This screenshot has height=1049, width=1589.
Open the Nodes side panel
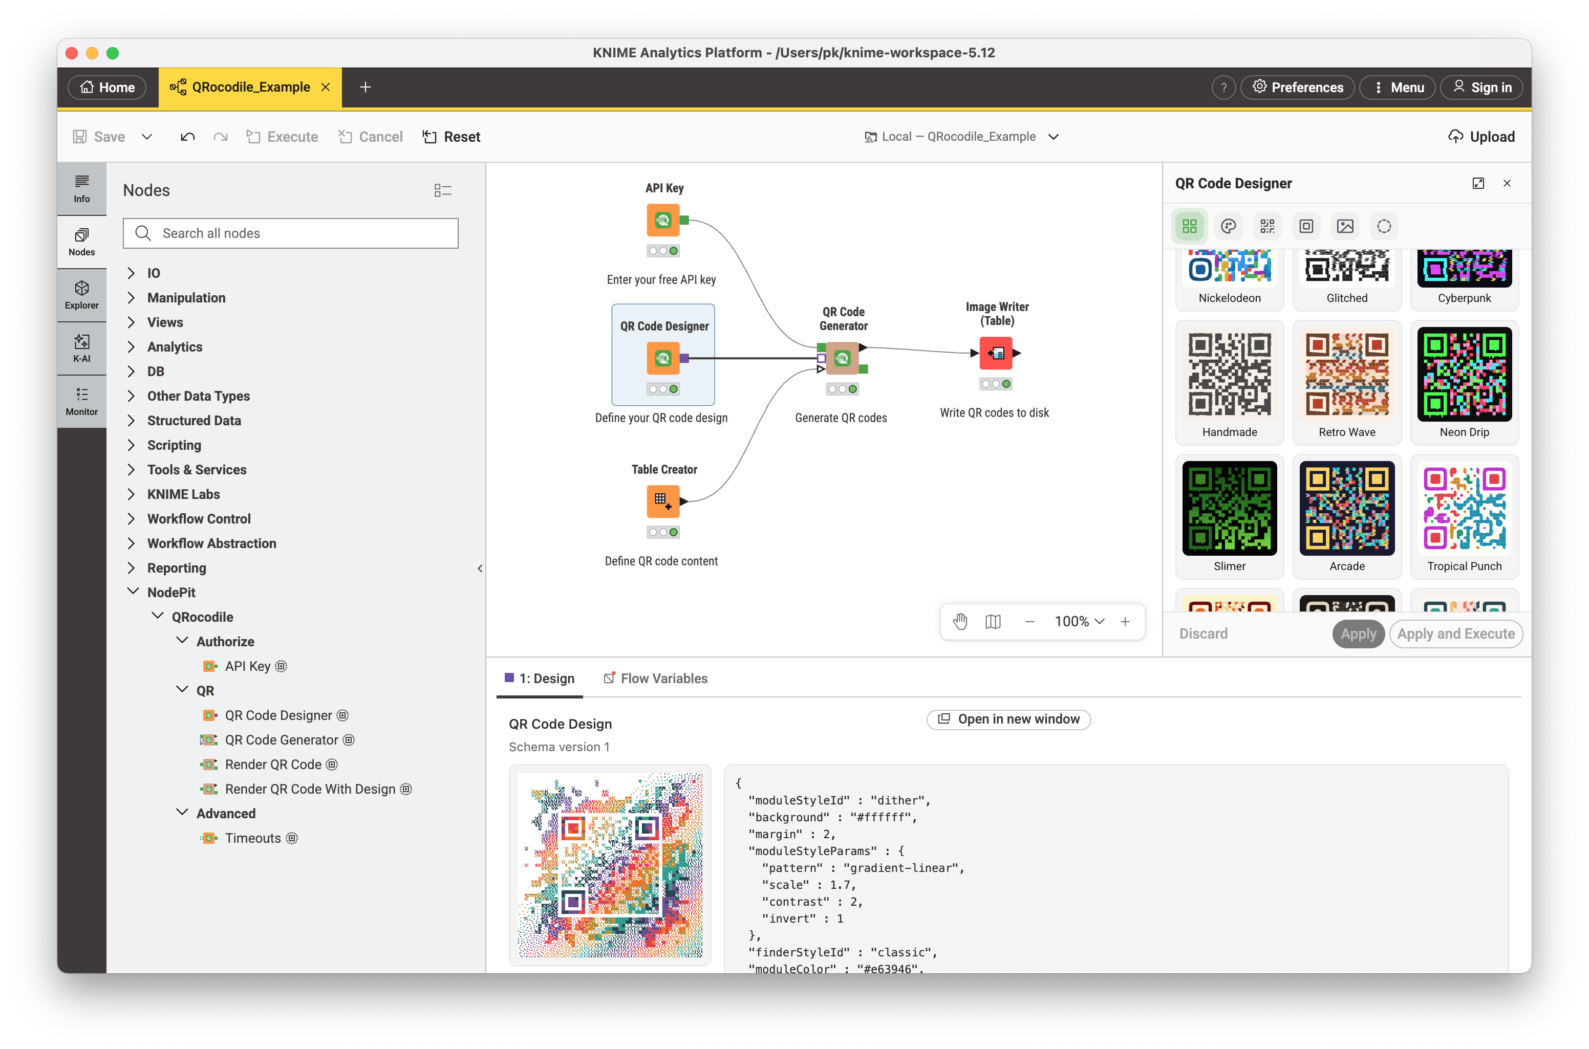pyautogui.click(x=82, y=242)
